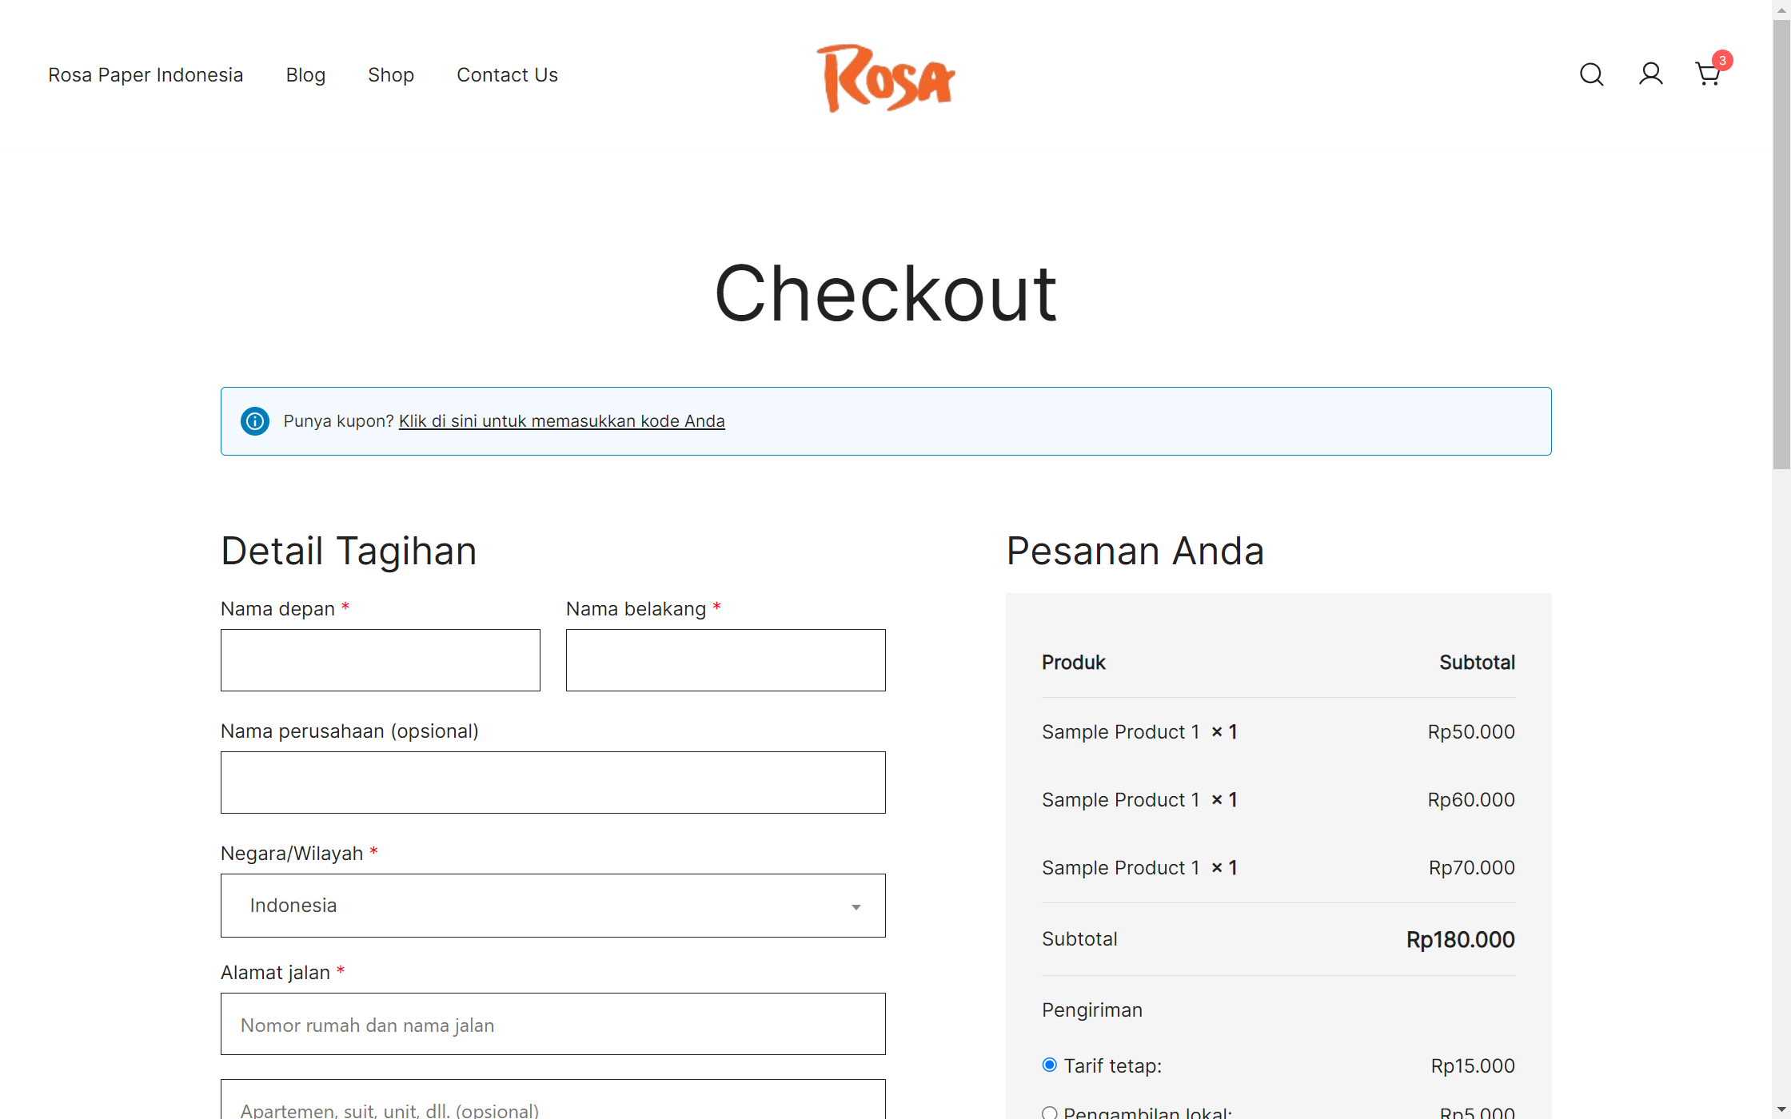Click the Alamat jalan street address field
The image size is (1791, 1119).
[x=552, y=1024]
